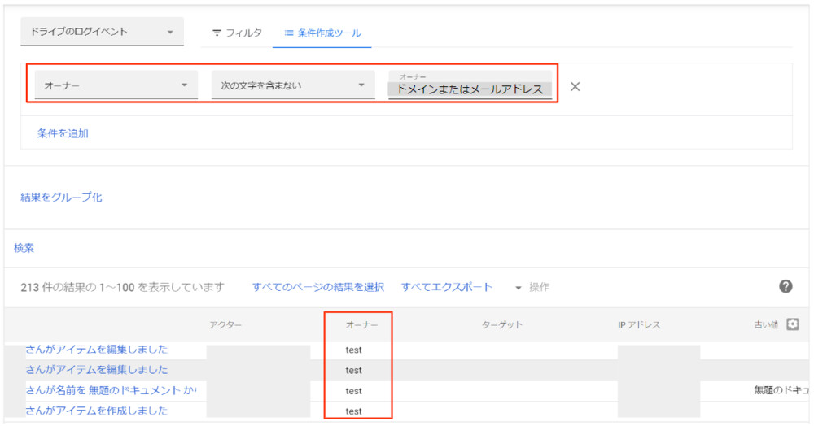This screenshot has height=426, width=814.
Task: Click the IPアドレス column header
Action: 638,325
